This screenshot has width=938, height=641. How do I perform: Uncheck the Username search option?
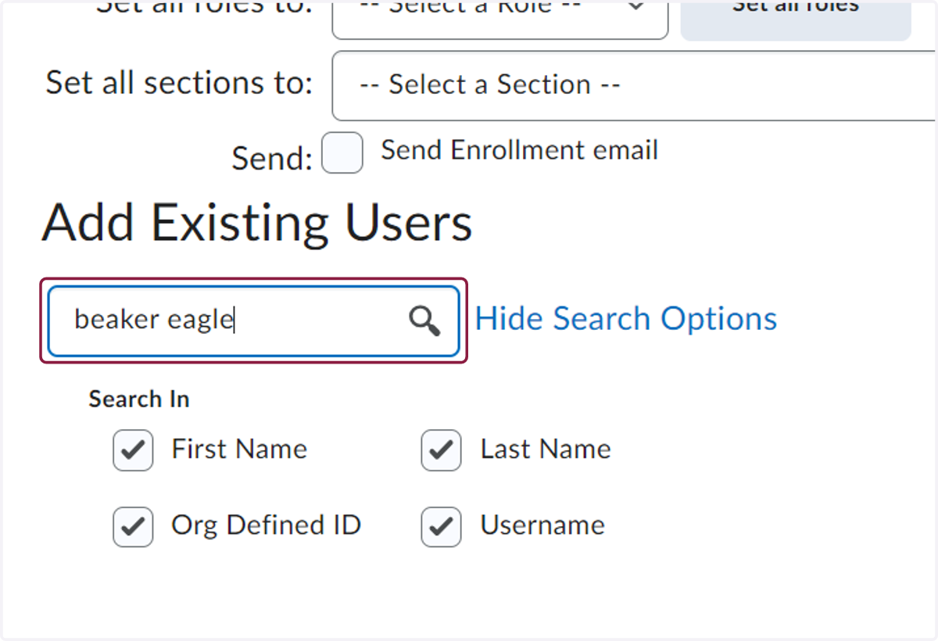[x=441, y=527]
